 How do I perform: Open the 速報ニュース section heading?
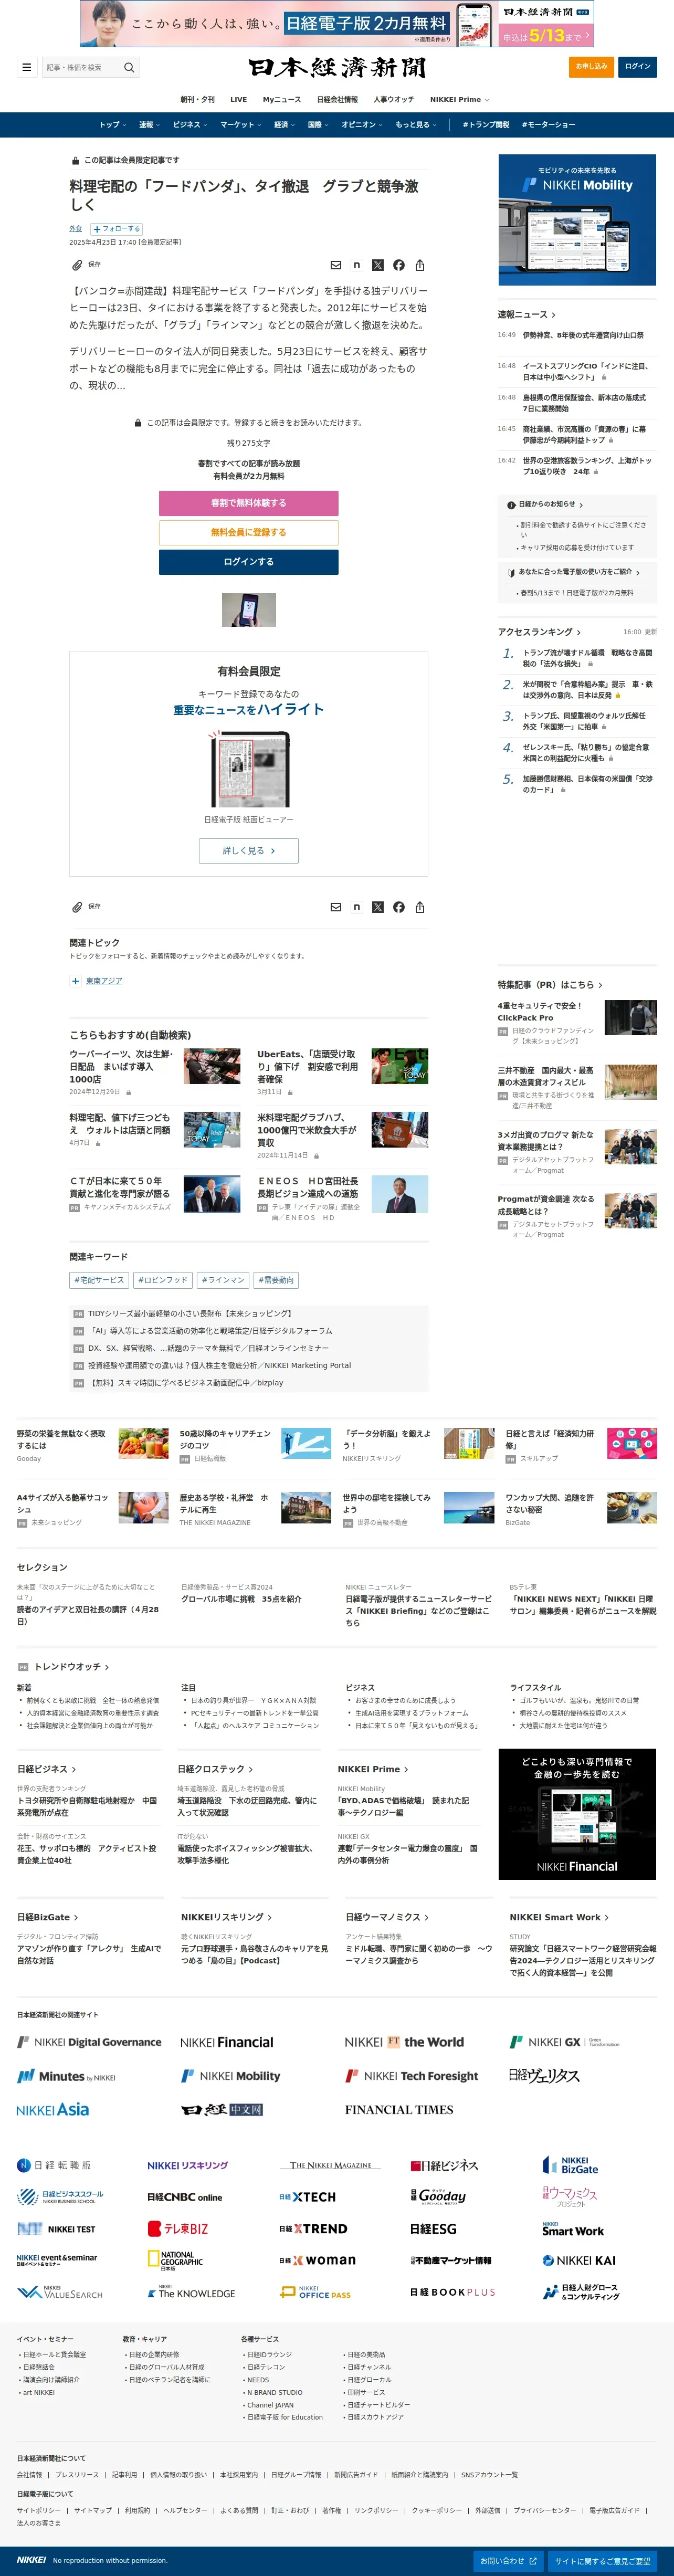(x=526, y=314)
